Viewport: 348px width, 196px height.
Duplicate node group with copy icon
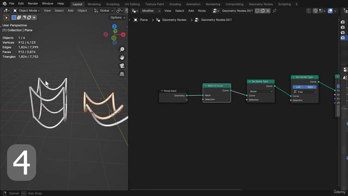click(263, 11)
